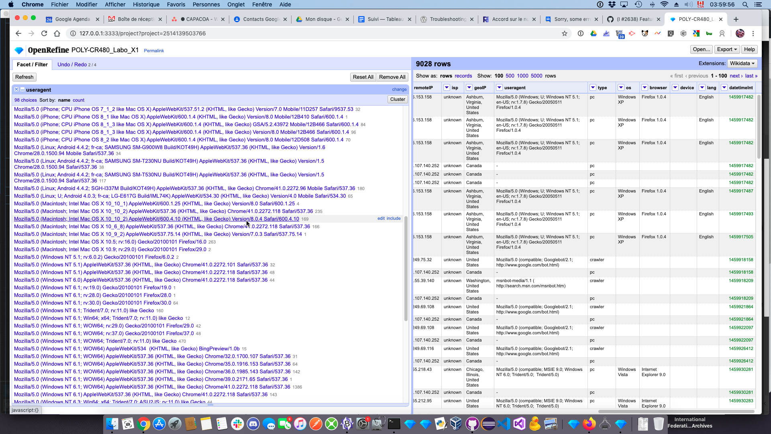Click the Remove All facets button
This screenshot has height=434, width=771.
[x=392, y=77]
